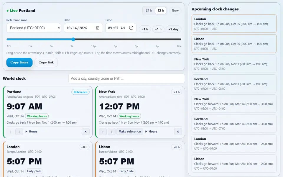Remove the New York clock card
The height and width of the screenshot is (177, 283).
click(x=178, y=132)
